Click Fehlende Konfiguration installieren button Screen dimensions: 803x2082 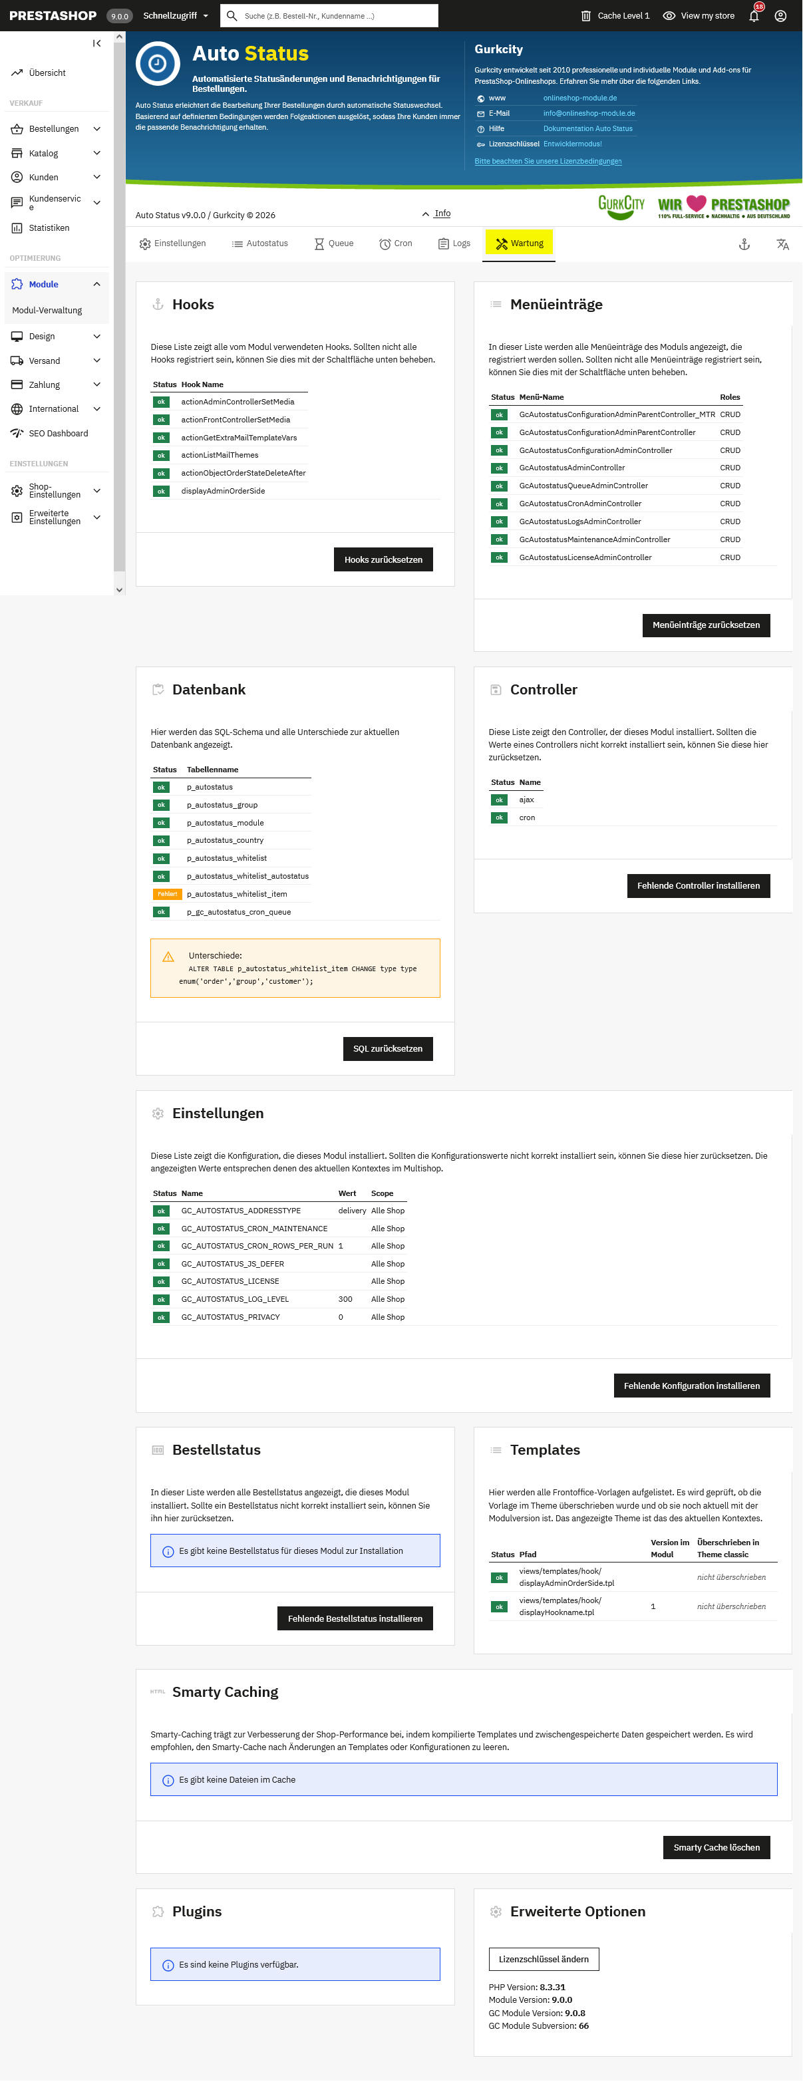point(692,1386)
